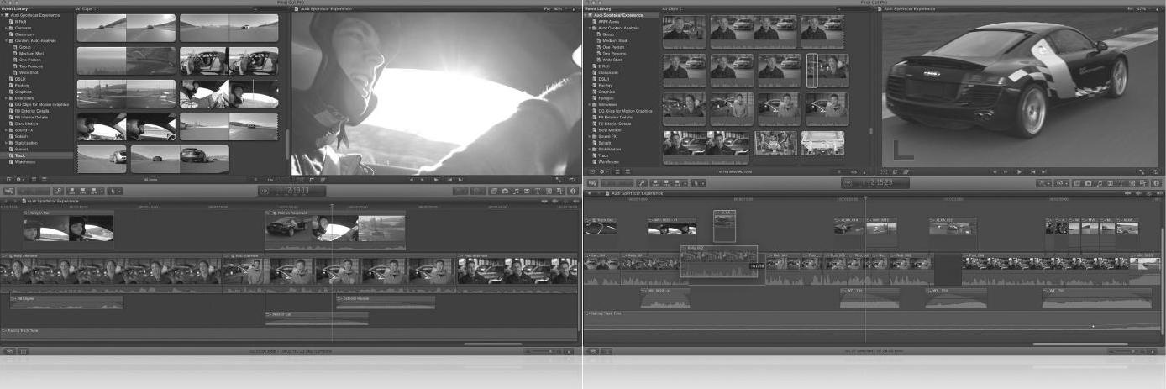1166x389 pixels.
Task: Connect clip to primary storyline, left toolbar
Action: (72, 191)
